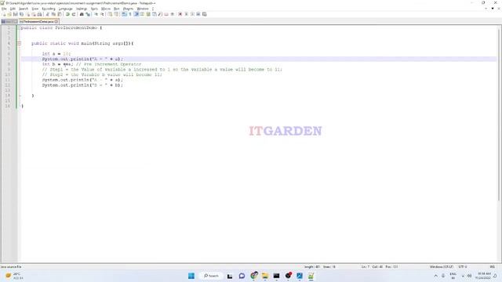Image resolution: width=502 pixels, height=282 pixels.
Task: Toggle synchronize vertical scrolling icon
Action: coord(110,14)
